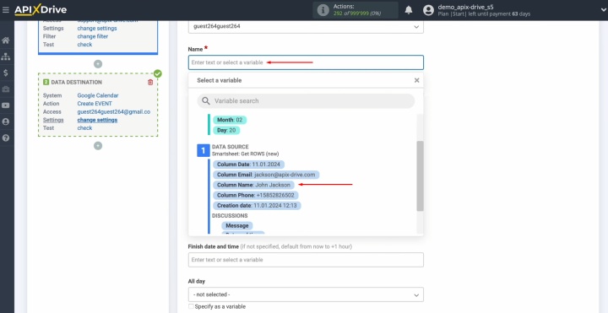The height and width of the screenshot is (313, 608).
Task: Click the DATA SOURCE heading in variable list
Action: coord(231,147)
